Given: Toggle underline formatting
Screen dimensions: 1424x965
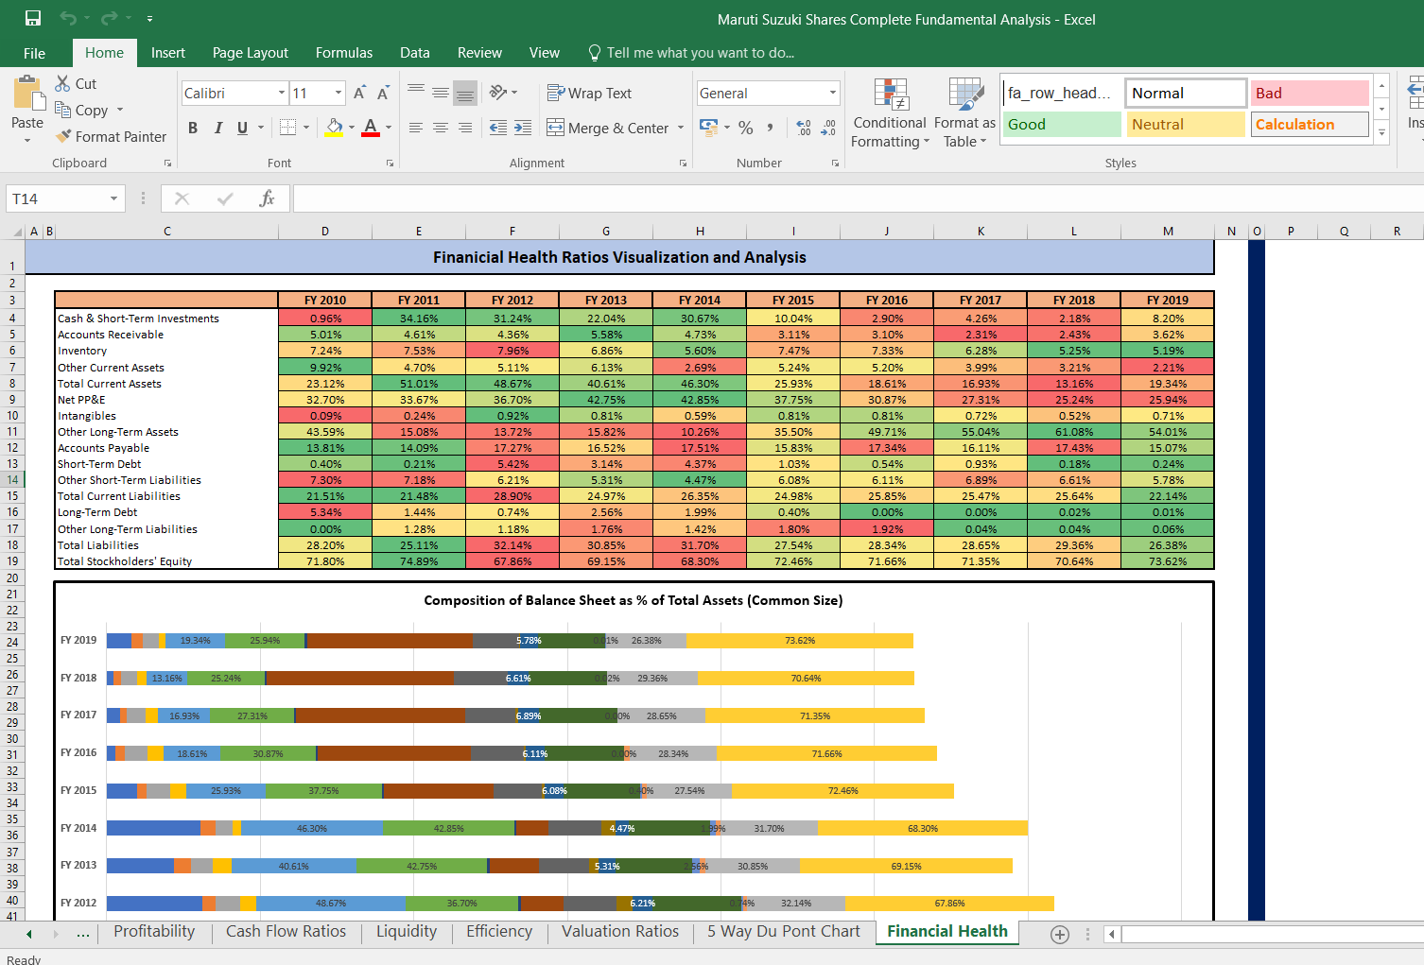Looking at the screenshot, I should 242,127.
